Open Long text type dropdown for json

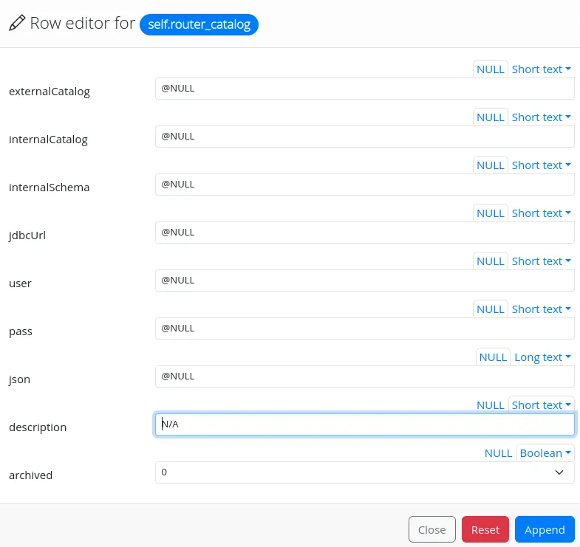(x=542, y=357)
